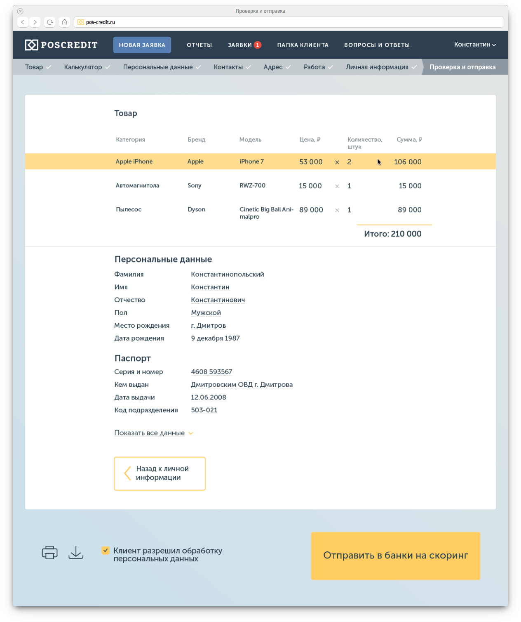Expand the Константин user menu
This screenshot has width=521, height=622.
(475, 45)
